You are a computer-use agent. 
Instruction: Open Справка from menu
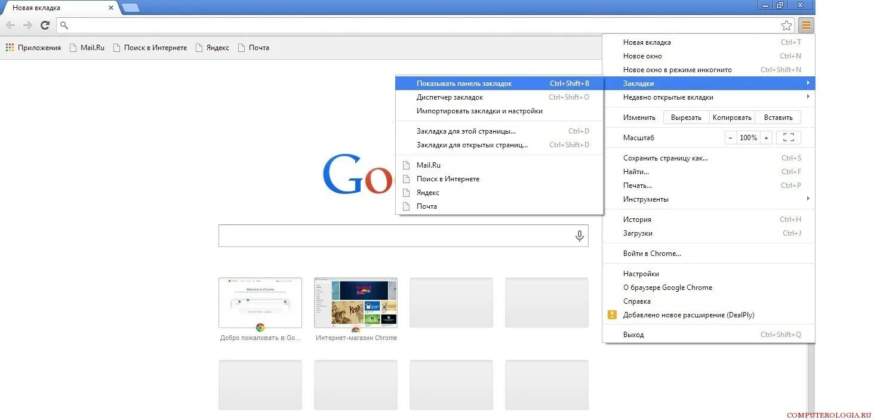(709, 301)
